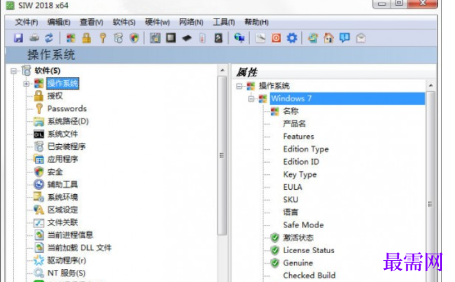Click the Windows flag operating system toolbar icon
The image size is (455, 282).
pyautogui.click(x=70, y=38)
